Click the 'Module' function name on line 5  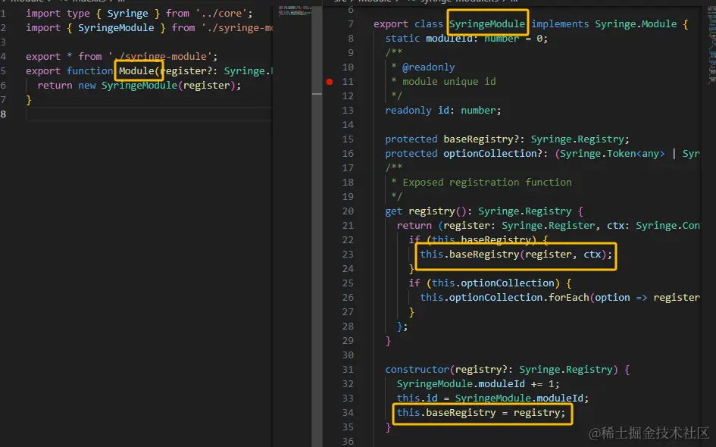(x=136, y=70)
